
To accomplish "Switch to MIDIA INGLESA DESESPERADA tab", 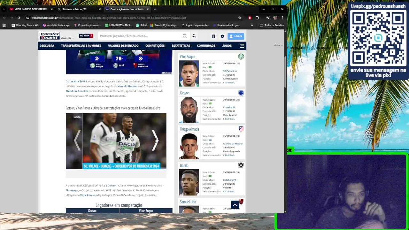I will 31,9.
